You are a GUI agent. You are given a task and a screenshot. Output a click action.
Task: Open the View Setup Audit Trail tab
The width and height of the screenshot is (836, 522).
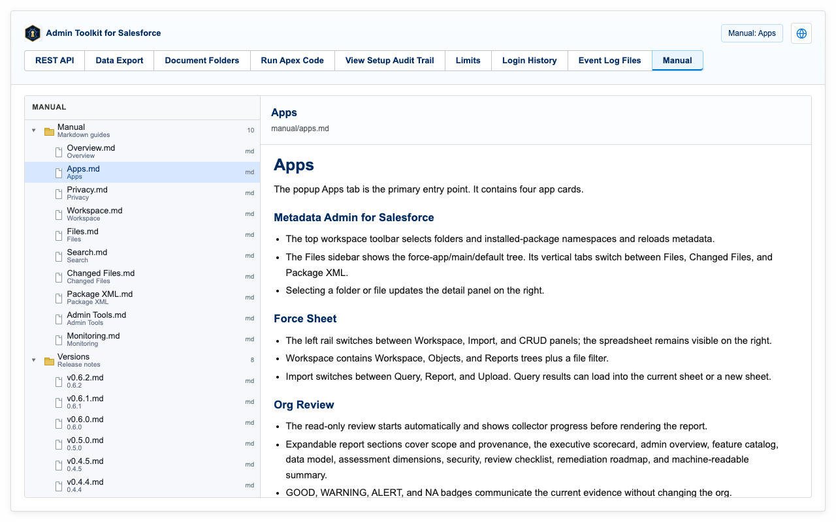coord(390,61)
